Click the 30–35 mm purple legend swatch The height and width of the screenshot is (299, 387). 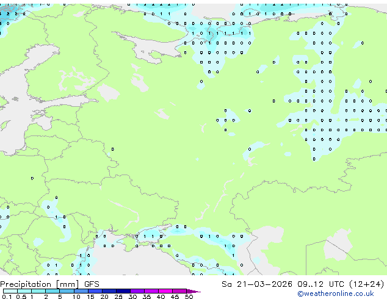(137, 291)
